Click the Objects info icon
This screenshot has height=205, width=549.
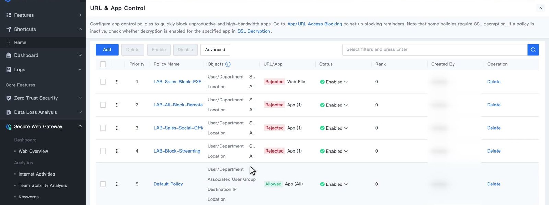(228, 64)
